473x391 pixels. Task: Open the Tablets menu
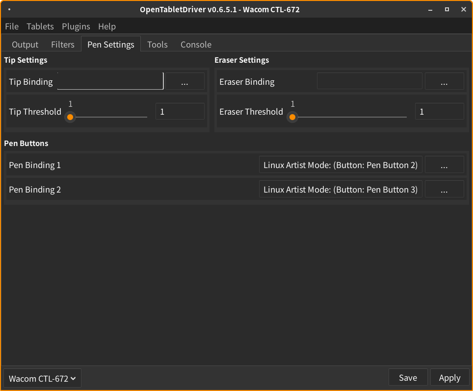tap(40, 26)
